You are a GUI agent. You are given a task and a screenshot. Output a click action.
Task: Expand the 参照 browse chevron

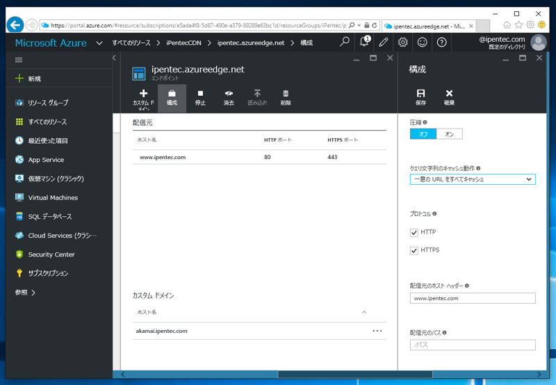pyautogui.click(x=33, y=293)
